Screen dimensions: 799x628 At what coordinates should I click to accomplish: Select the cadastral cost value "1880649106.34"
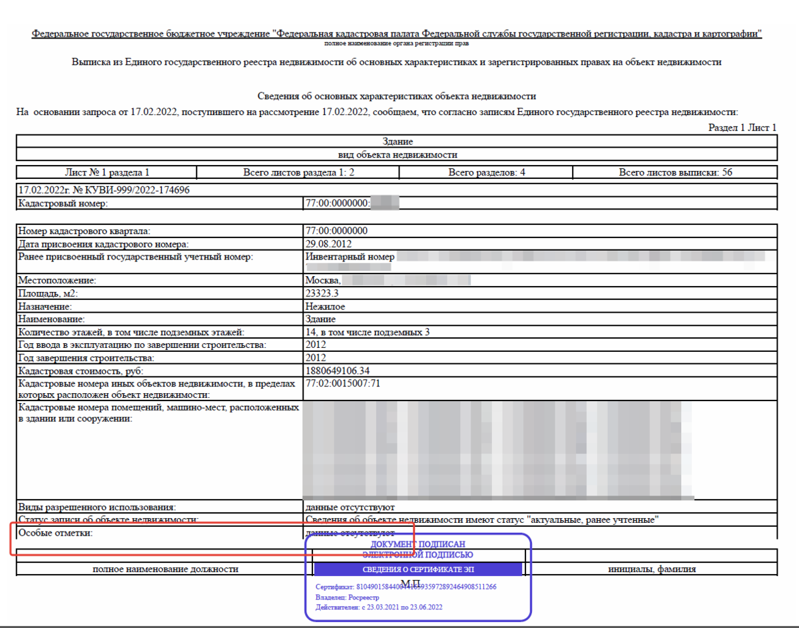337,371
